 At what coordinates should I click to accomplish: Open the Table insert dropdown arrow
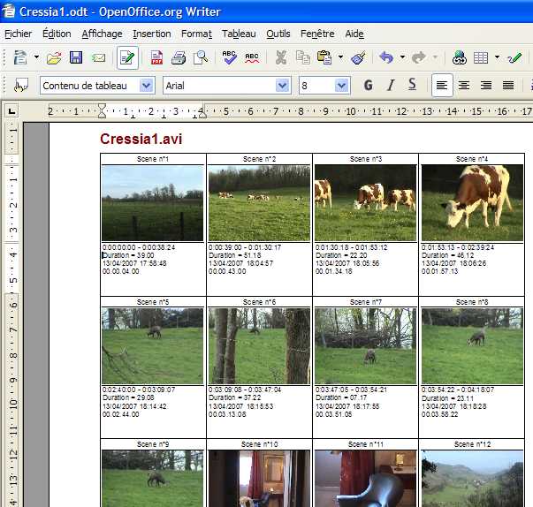tap(497, 57)
